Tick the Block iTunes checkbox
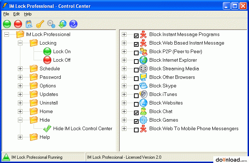The height and width of the screenshot is (163, 249). click(136, 96)
